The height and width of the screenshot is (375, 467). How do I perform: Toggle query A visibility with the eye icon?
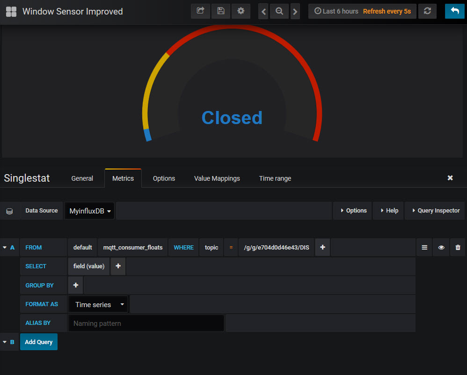(441, 247)
